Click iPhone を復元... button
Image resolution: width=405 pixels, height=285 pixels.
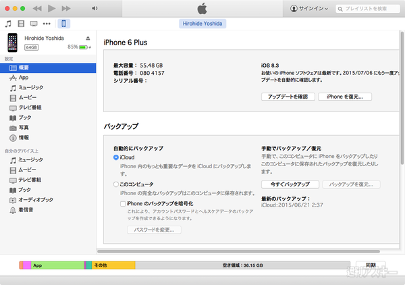click(345, 97)
